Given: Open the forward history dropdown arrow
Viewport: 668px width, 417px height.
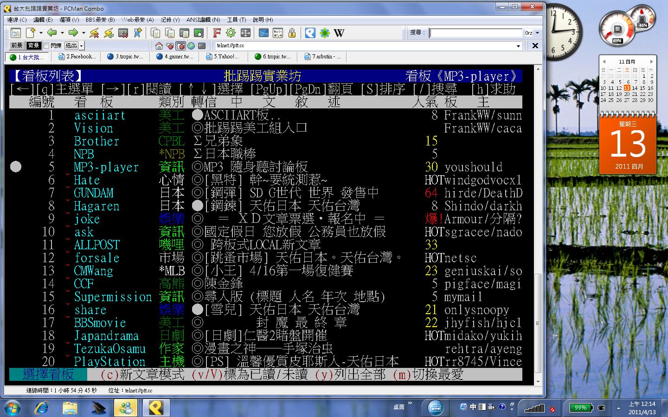Looking at the screenshot, I should tap(83, 33).
